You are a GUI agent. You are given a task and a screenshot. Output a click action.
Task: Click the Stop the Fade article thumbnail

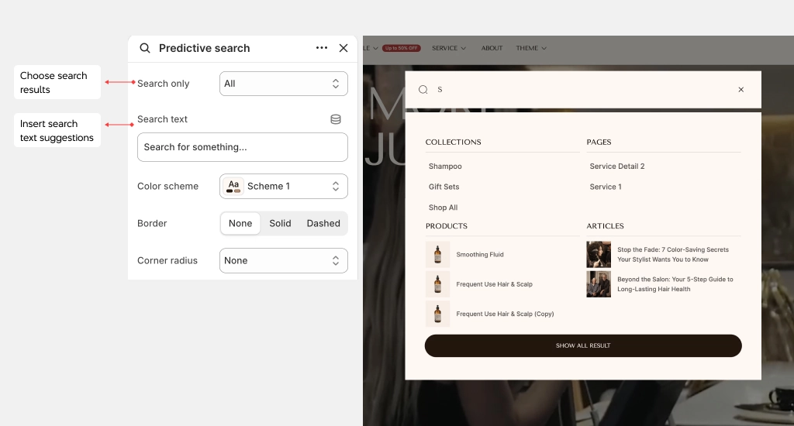click(599, 255)
